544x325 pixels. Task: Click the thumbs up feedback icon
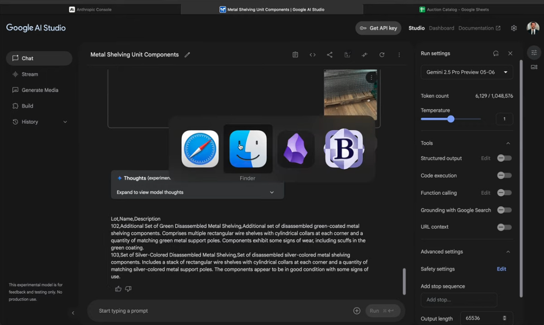[x=118, y=289]
